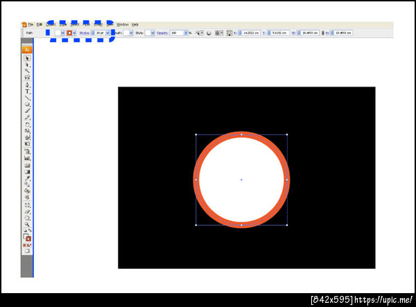Open the File menu

pyautogui.click(x=31, y=24)
